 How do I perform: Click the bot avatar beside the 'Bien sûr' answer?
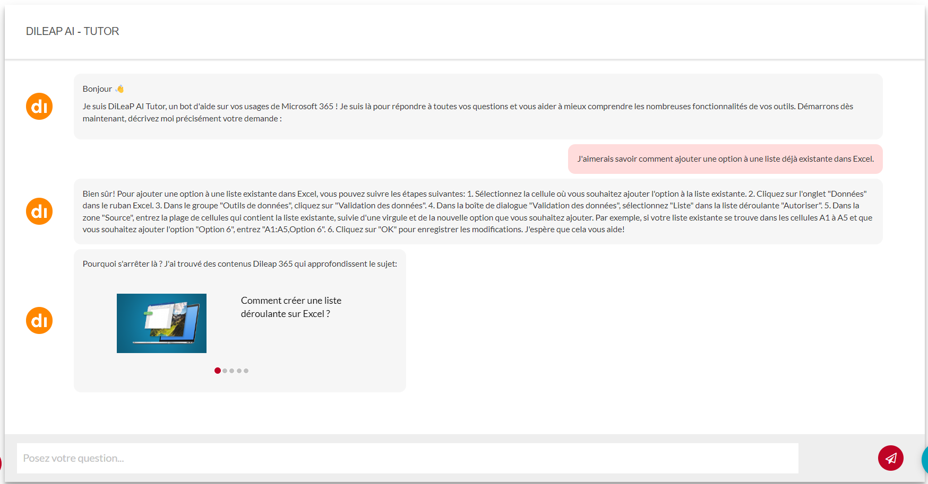(39, 212)
